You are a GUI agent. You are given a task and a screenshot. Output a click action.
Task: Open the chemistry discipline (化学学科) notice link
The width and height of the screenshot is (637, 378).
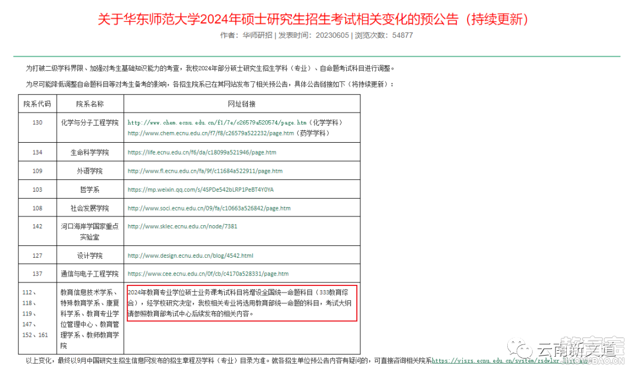(217, 122)
